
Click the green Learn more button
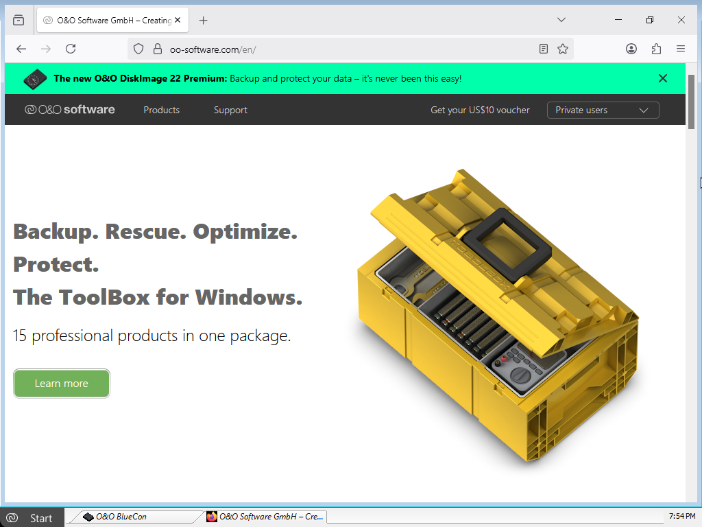62,384
